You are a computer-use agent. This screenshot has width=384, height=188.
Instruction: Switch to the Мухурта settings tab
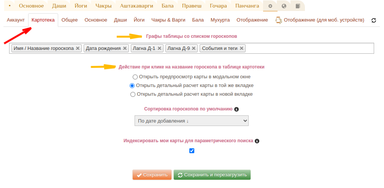(220, 20)
